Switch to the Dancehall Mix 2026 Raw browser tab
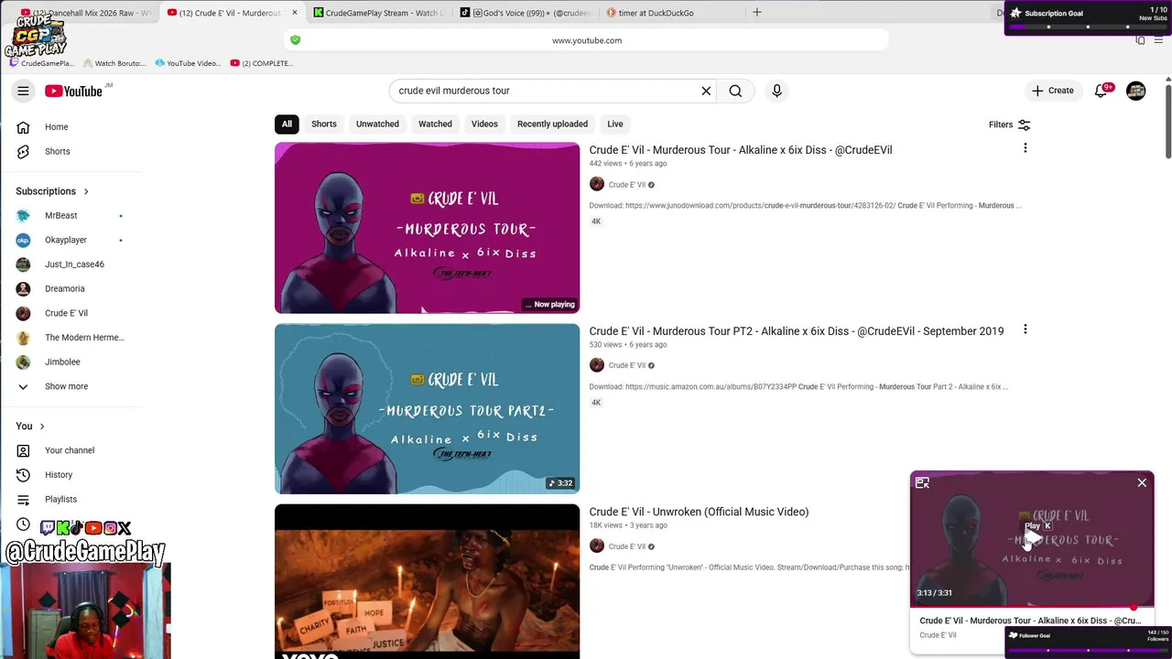This screenshot has height=659, width=1172. click(84, 13)
